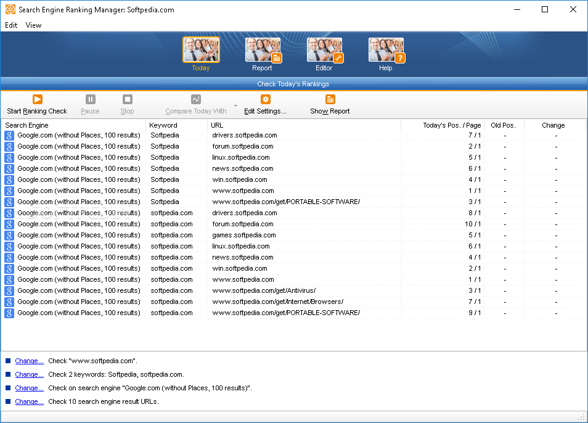Click the application icon in title bar
Viewport: 588px width, 423px height.
(10, 9)
